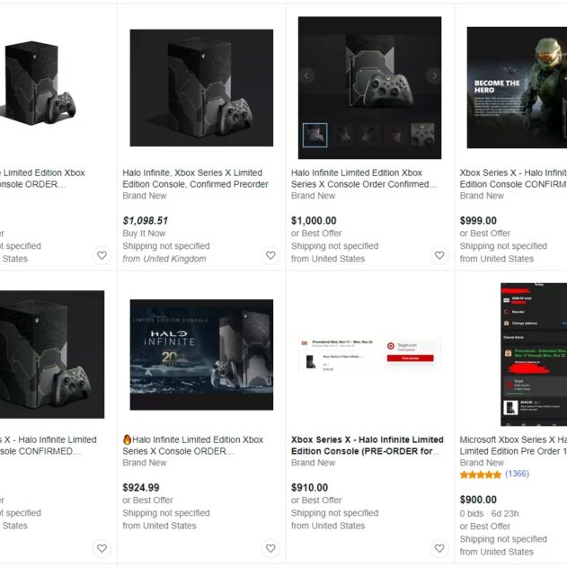Open bold 'Xbox Series X - Halo Infinite Limited Edition Console (PRE-ORDER' listing

[x=367, y=446]
